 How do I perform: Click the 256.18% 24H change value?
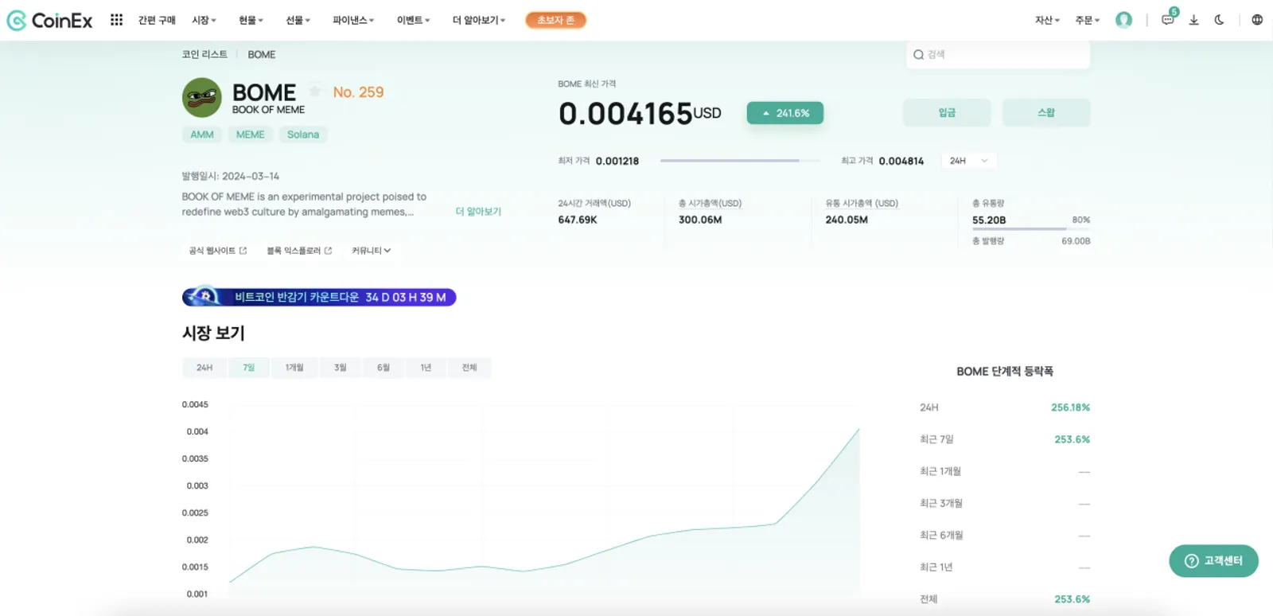(x=1071, y=407)
